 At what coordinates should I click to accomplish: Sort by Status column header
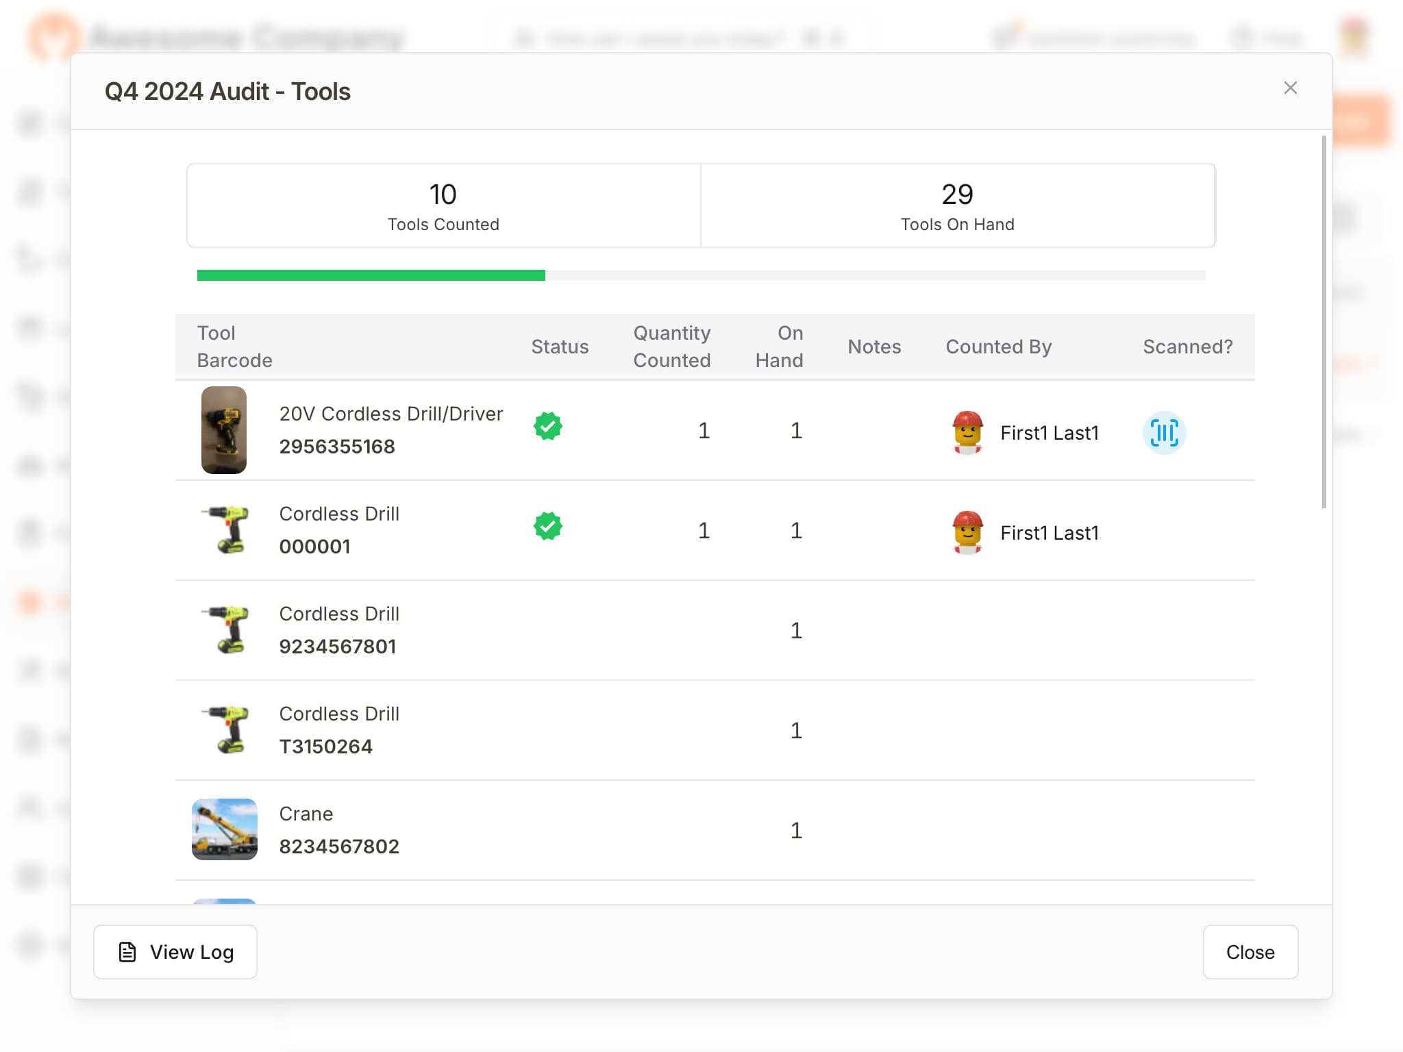[560, 347]
